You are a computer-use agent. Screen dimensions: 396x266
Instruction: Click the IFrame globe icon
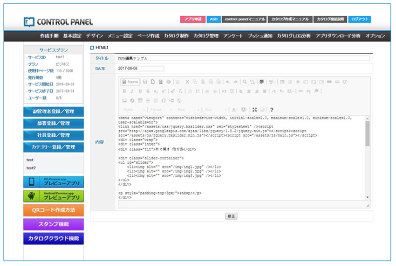(179, 100)
